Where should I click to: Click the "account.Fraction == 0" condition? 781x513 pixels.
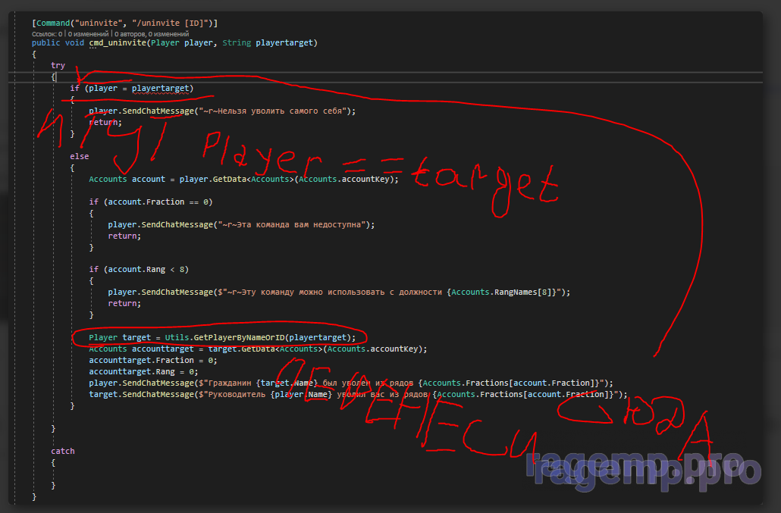point(159,202)
